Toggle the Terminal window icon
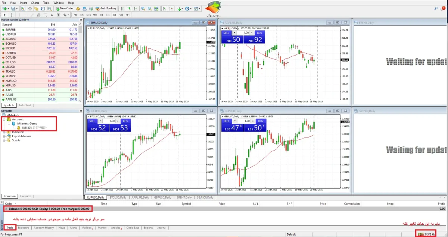This screenshot has height=237, width=448. point(43,8)
